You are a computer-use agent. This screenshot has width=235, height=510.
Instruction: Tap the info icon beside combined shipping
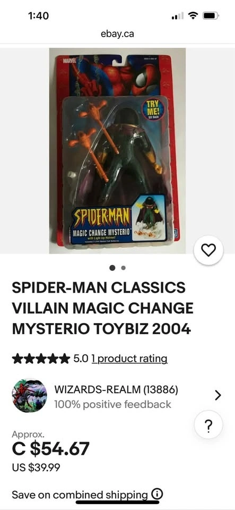pyautogui.click(x=157, y=495)
